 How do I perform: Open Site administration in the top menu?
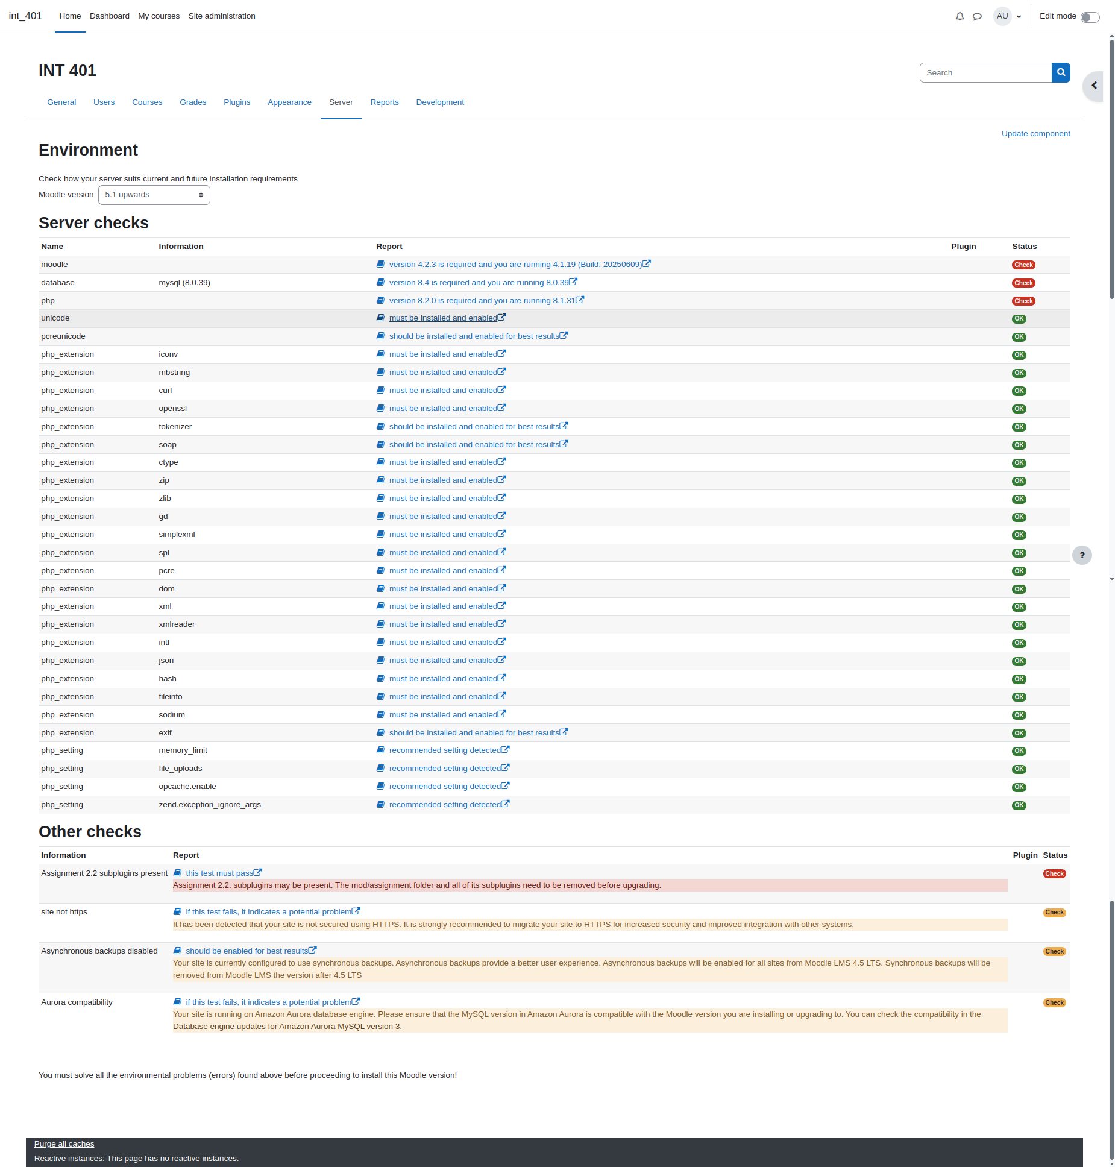pyautogui.click(x=222, y=16)
